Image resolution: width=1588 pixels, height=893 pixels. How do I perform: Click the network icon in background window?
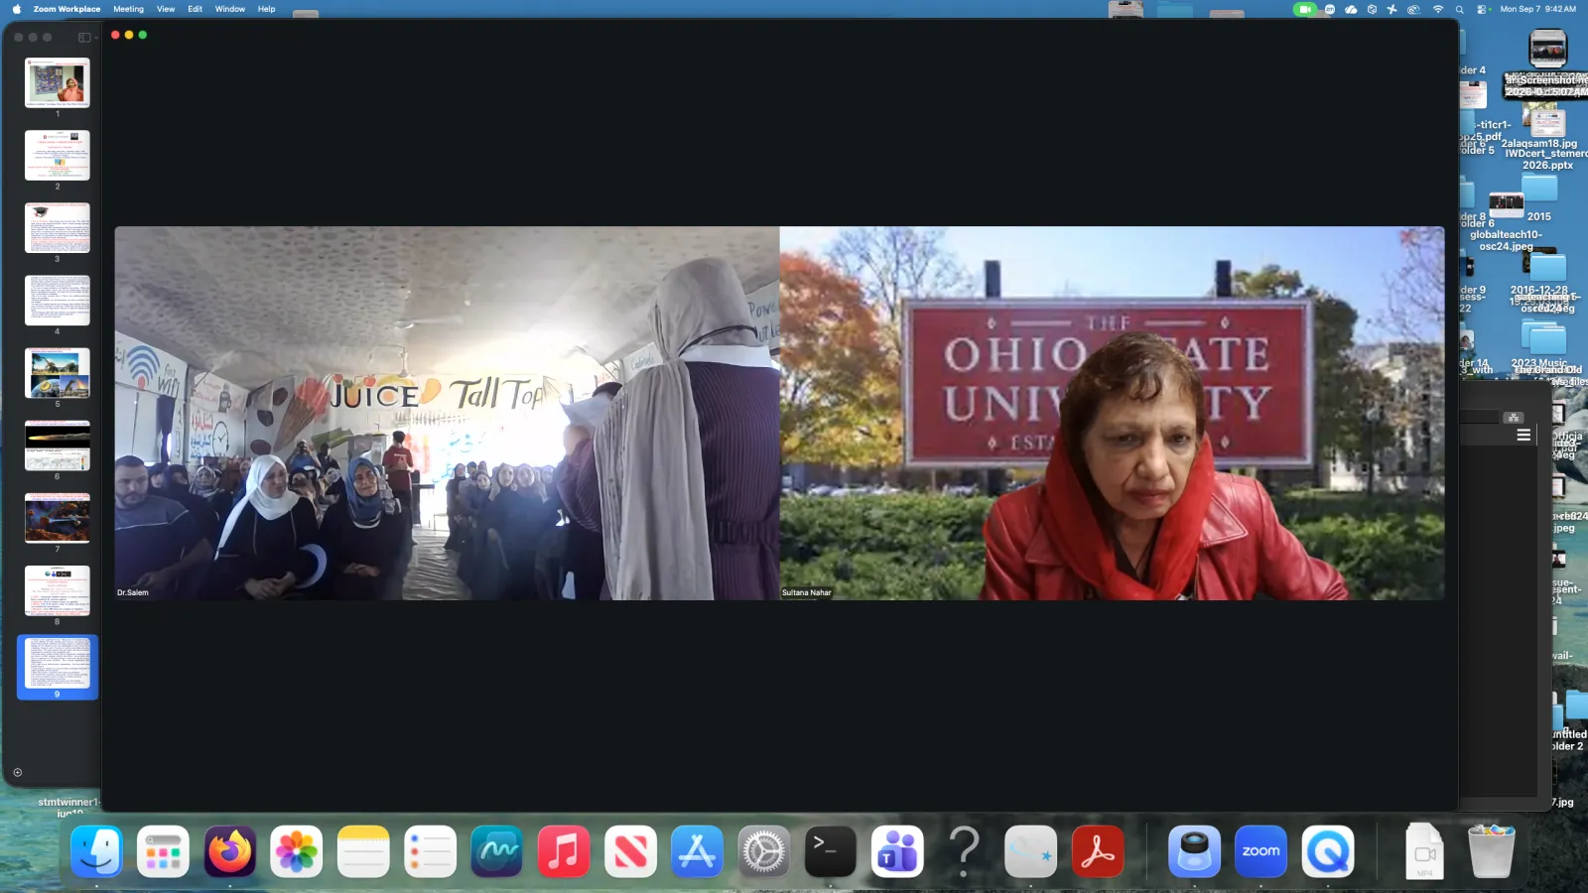tap(1513, 418)
